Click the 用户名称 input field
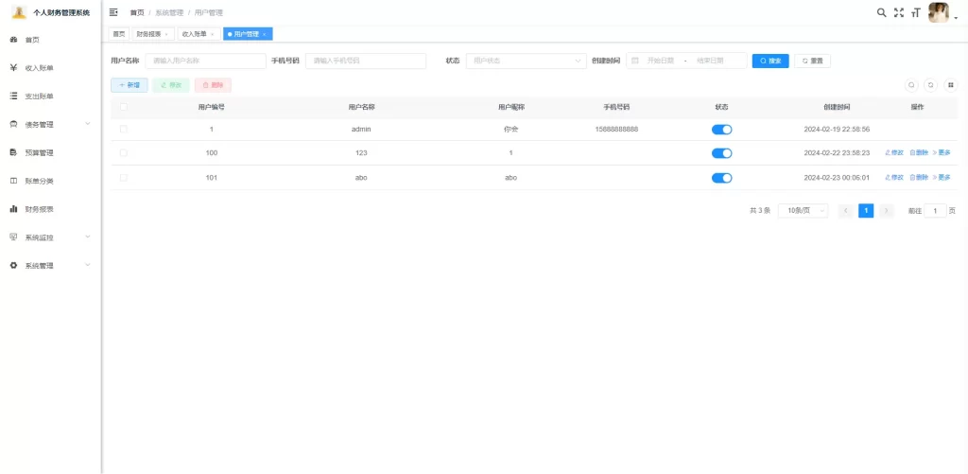The image size is (968, 474). pyautogui.click(x=205, y=61)
